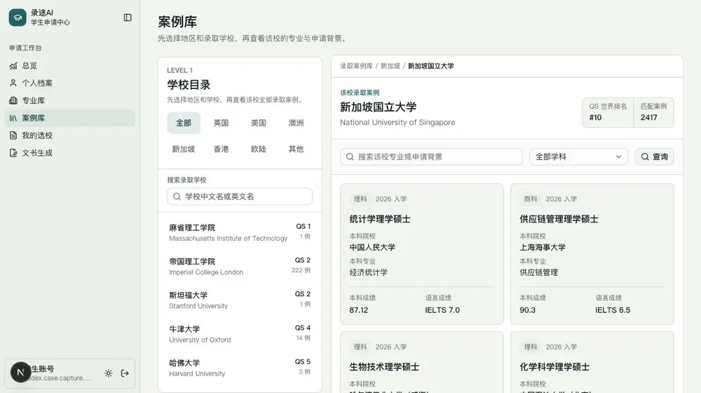Click the 上海海事大学 undergraduate school text
The height and width of the screenshot is (393, 701).
[x=543, y=248]
